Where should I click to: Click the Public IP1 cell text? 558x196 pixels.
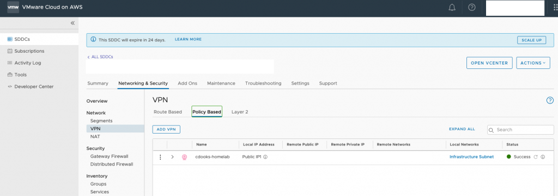(x=252, y=157)
